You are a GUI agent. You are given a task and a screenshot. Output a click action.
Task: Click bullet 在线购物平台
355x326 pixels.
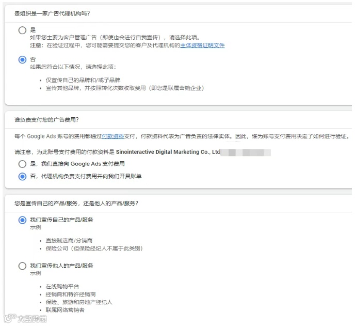[x=62, y=287]
